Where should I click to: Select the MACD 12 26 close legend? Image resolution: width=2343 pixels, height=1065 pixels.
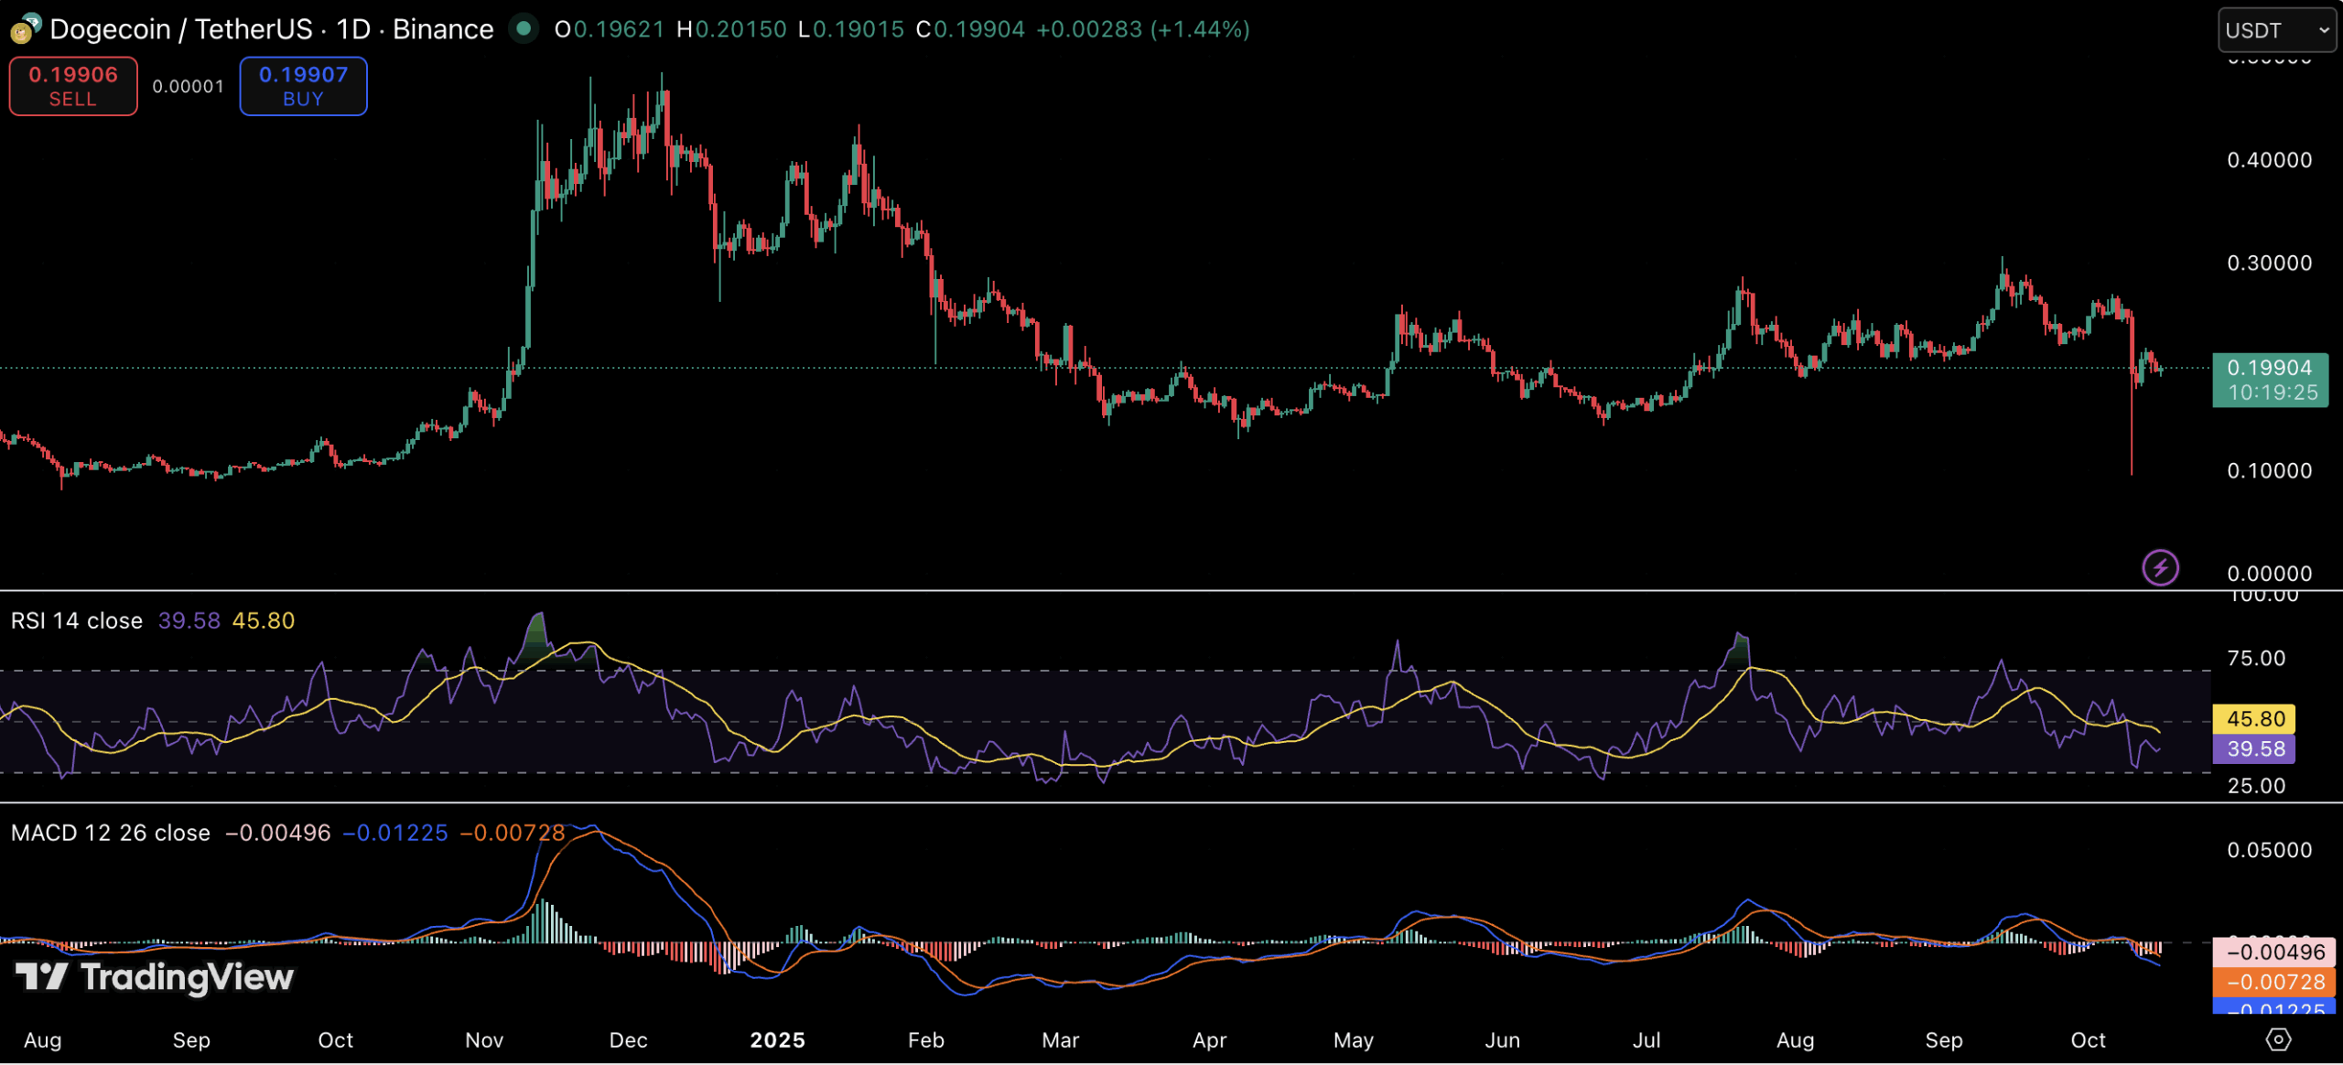pos(110,833)
